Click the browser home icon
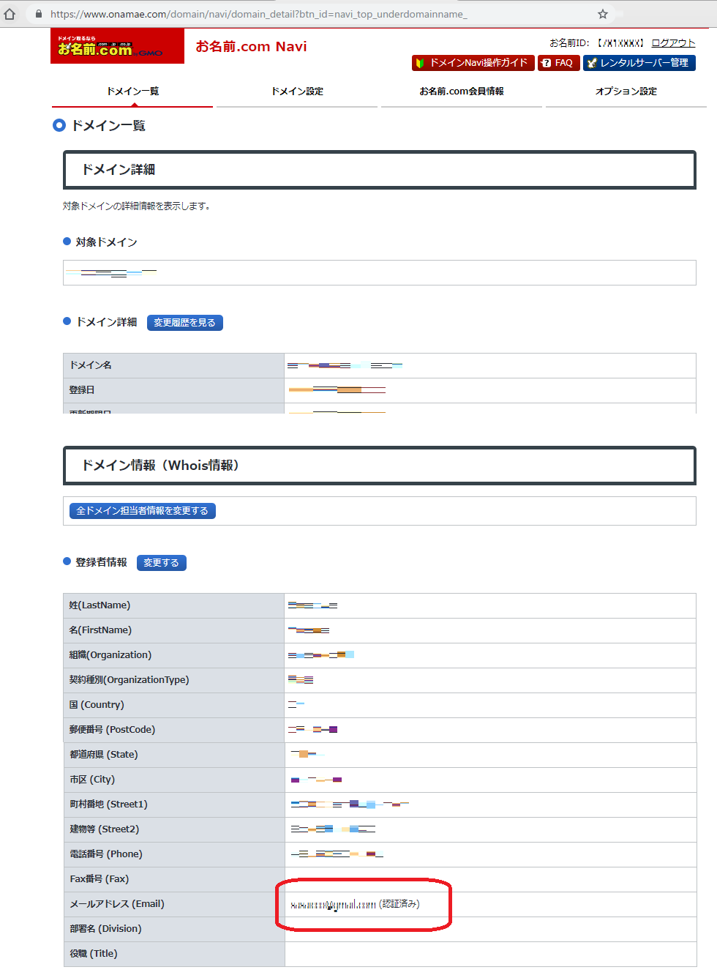 tap(10, 14)
